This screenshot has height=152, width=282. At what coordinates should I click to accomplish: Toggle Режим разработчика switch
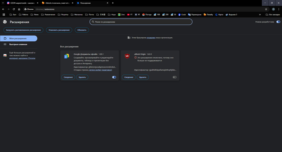click(278, 22)
